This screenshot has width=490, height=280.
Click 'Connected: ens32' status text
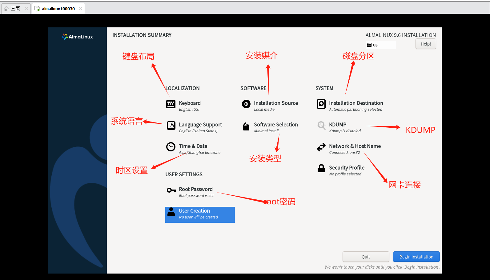[344, 153]
